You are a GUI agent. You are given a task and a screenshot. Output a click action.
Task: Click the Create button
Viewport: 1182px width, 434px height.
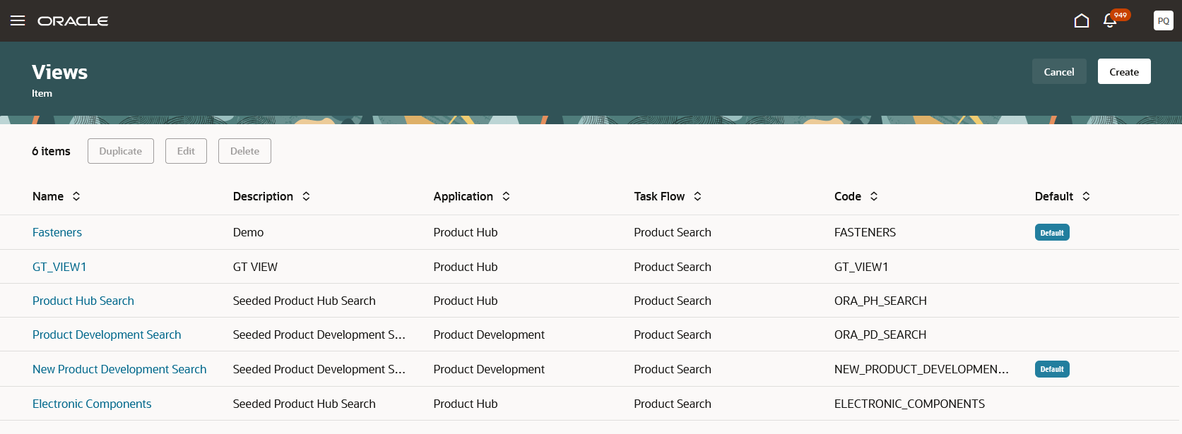[1123, 71]
